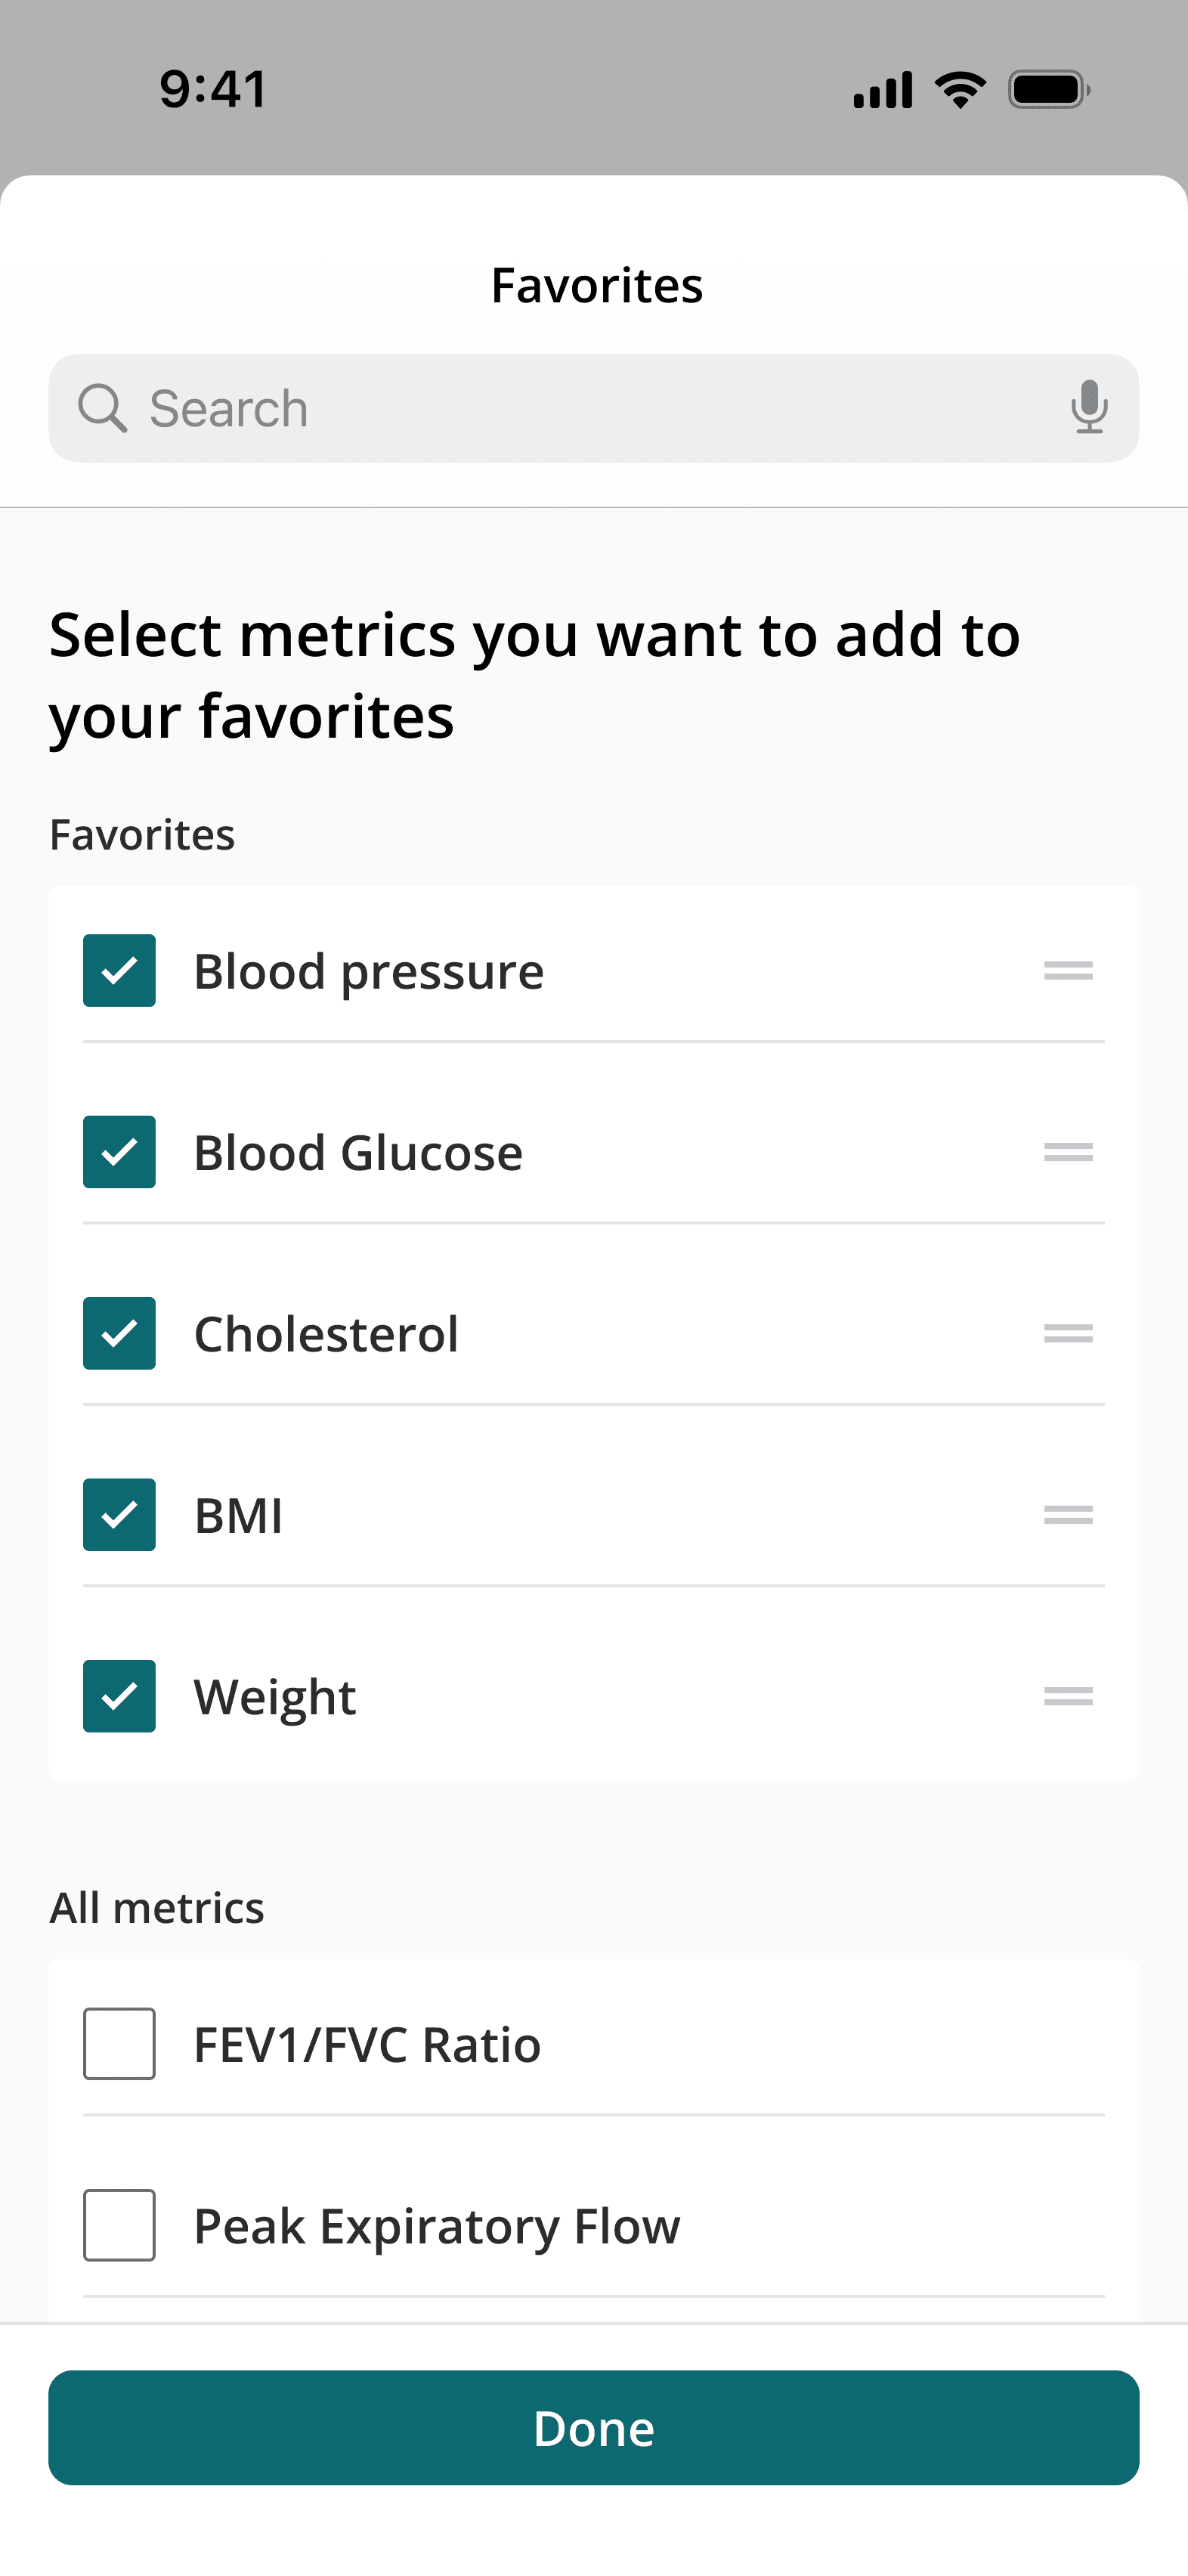Uncheck the Blood Glucose checkbox
The width and height of the screenshot is (1188, 2576).
119,1152
